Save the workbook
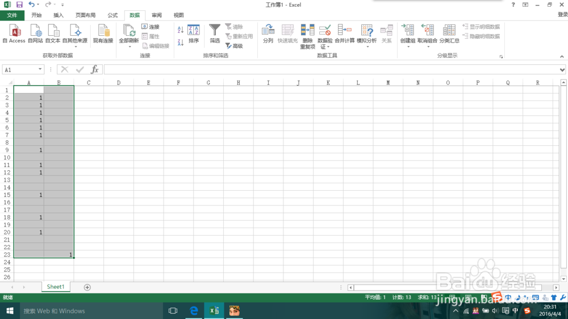Image resolution: width=568 pixels, height=319 pixels. [19, 5]
